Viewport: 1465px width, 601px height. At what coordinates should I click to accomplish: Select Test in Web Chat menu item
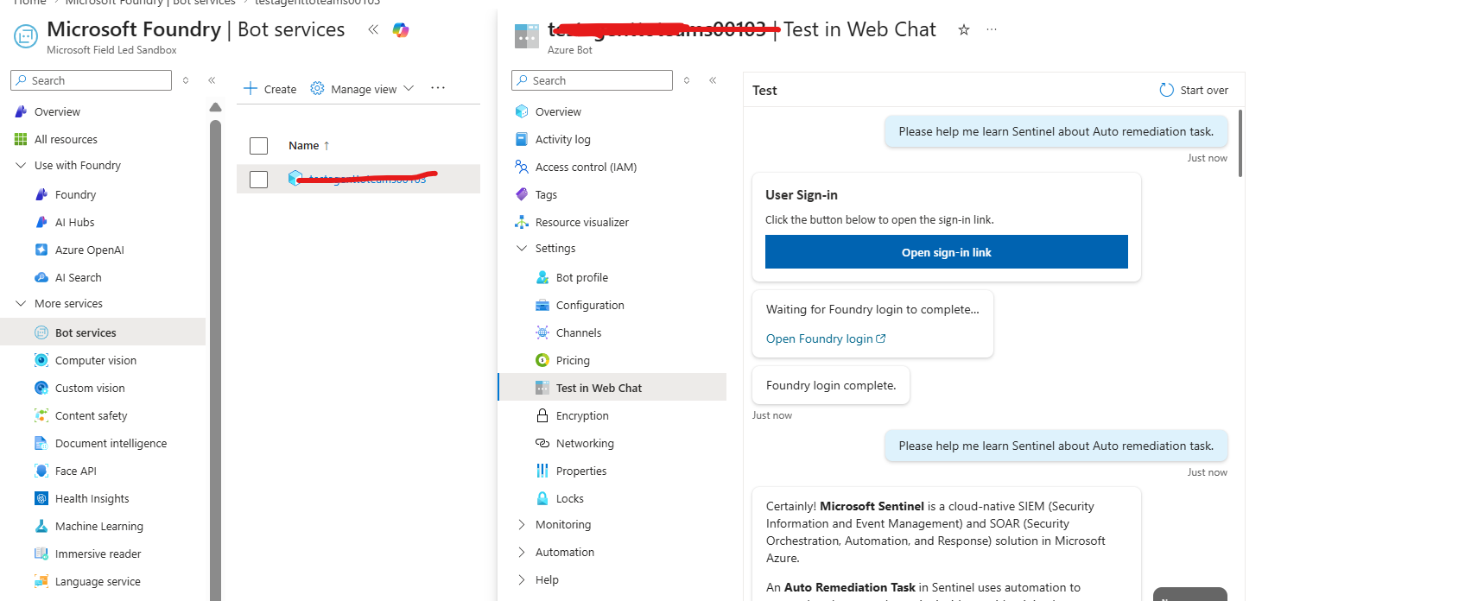point(612,388)
